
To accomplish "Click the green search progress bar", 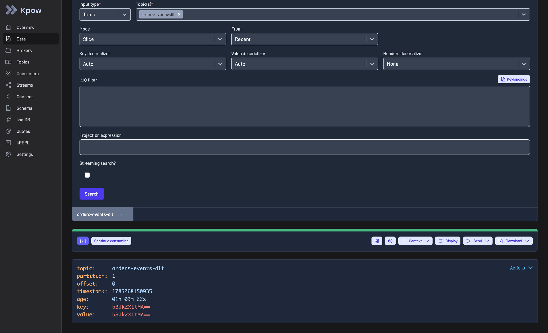I will pyautogui.click(x=305, y=230).
